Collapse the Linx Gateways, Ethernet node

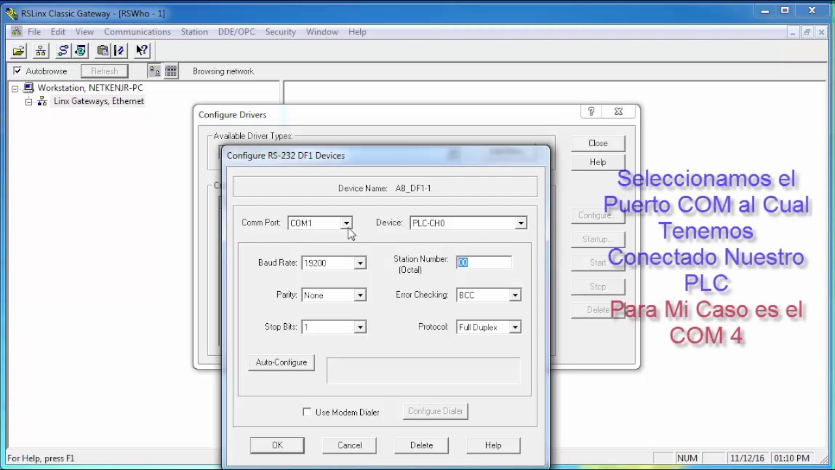point(29,102)
